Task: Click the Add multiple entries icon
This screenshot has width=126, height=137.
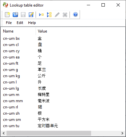Action: 49,14
